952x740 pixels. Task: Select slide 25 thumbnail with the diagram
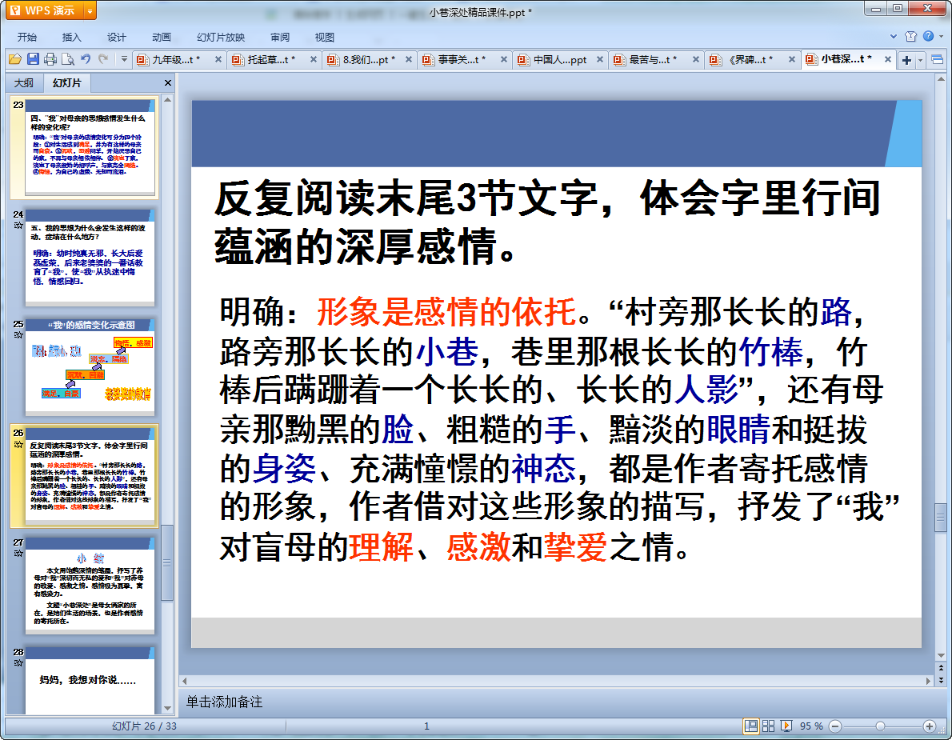90,366
